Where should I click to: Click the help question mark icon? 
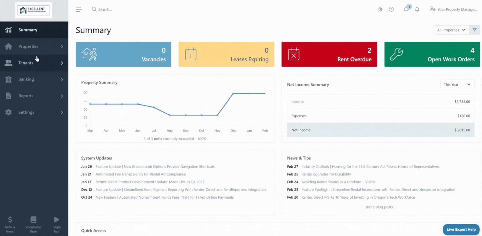coord(391,9)
